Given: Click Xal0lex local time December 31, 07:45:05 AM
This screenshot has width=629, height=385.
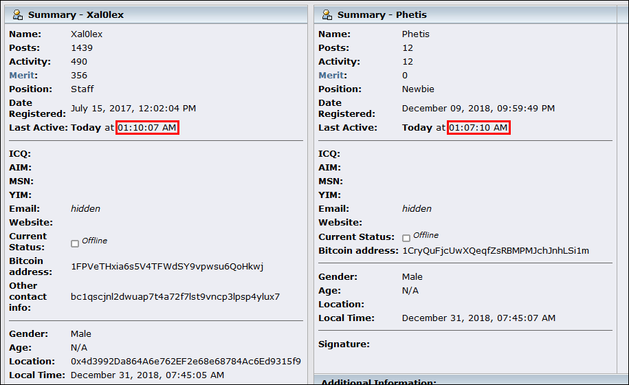Looking at the screenshot, I should pyautogui.click(x=148, y=375).
